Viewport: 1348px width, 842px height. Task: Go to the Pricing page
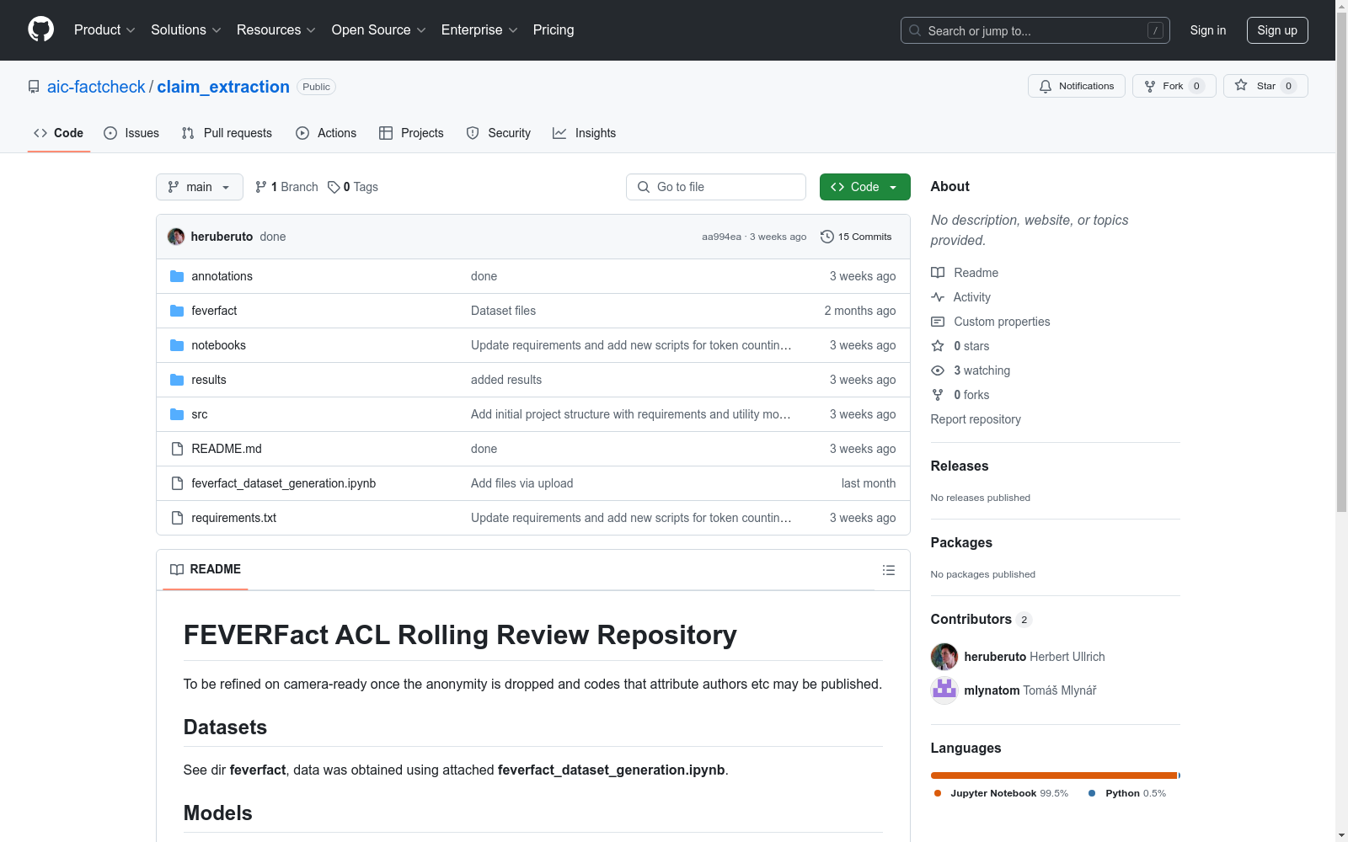tap(554, 30)
